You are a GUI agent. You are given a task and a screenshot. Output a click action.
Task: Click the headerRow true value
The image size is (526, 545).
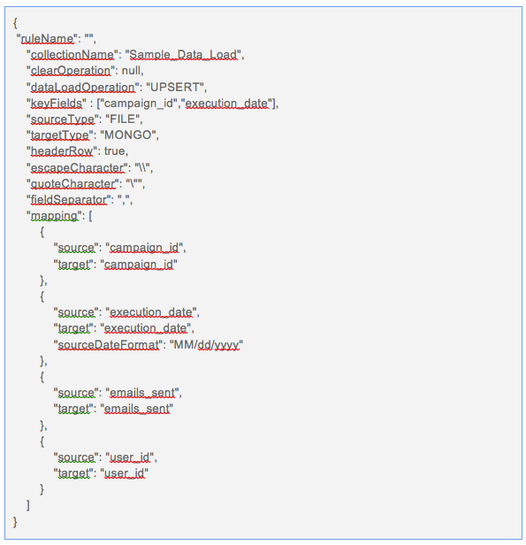coord(115,151)
